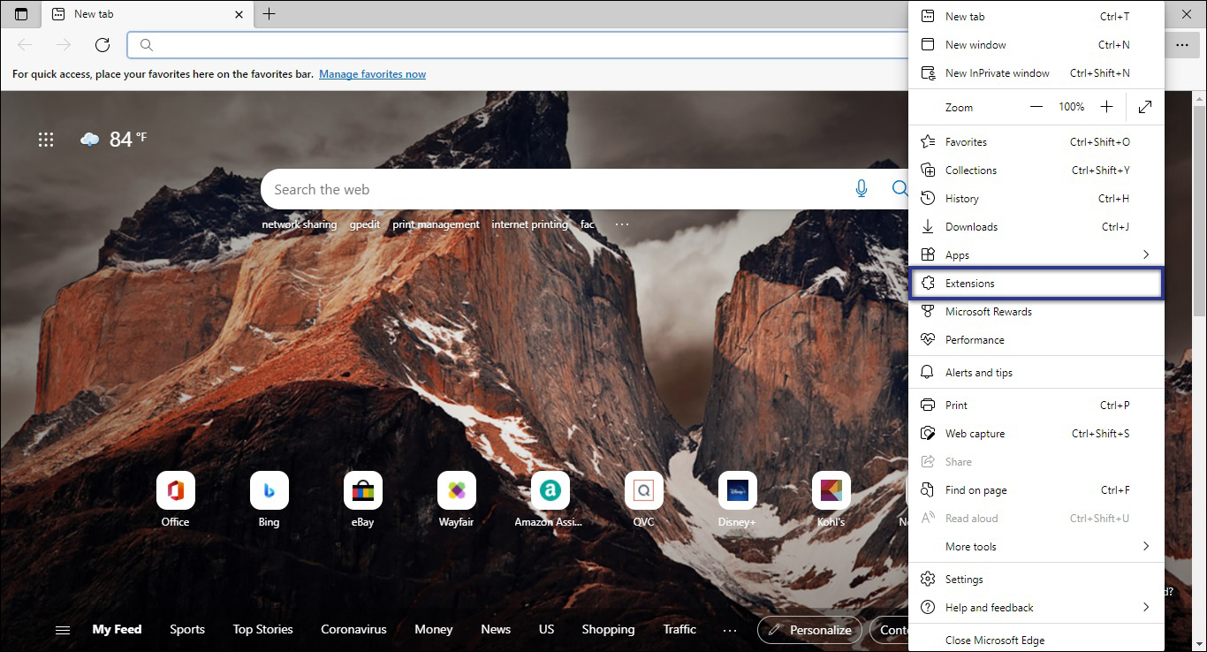The image size is (1207, 652).
Task: Switch to the Sports feed tab
Action: (186, 629)
